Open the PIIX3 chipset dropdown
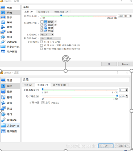 click(47, 35)
